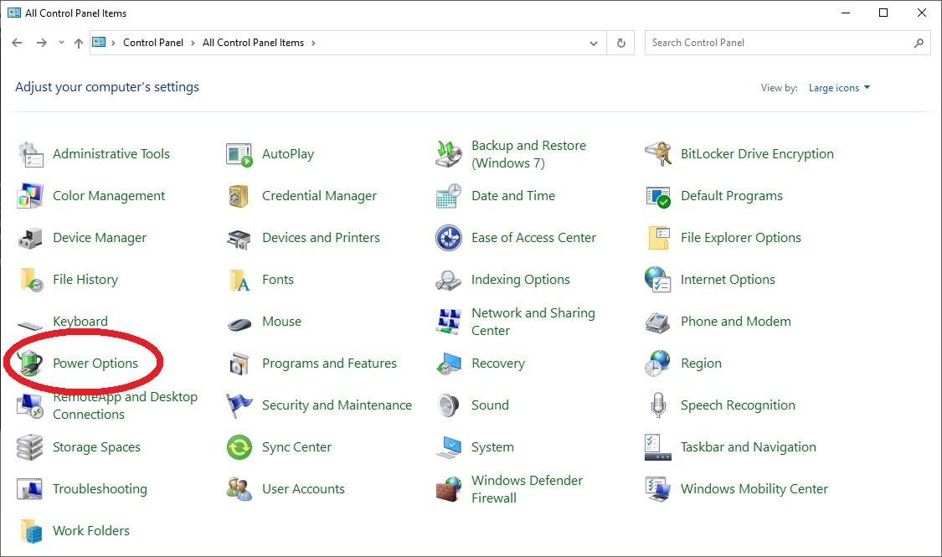The image size is (942, 557).
Task: Open the Troubleshooting link
Action: tap(100, 489)
